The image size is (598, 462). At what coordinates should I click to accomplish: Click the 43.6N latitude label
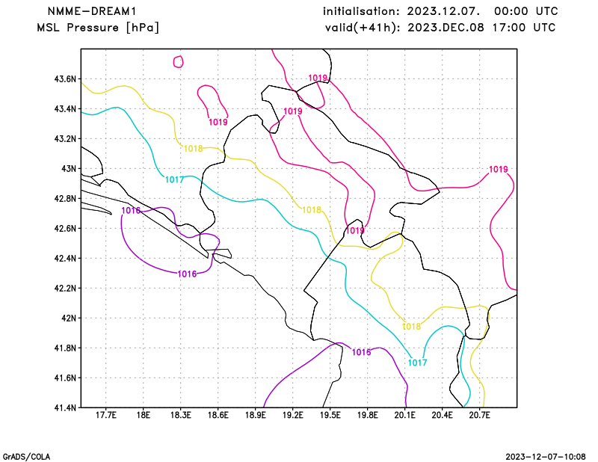tap(65, 79)
